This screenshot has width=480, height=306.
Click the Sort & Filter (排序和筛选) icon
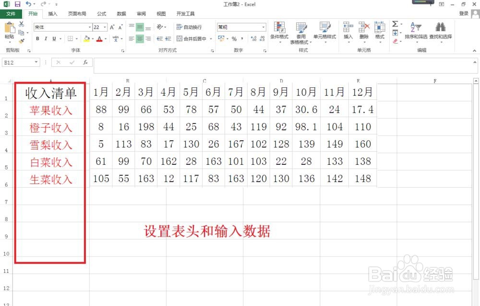(415, 29)
